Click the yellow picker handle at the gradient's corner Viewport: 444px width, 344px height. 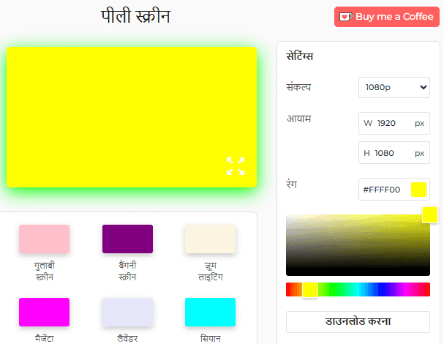pos(430,214)
